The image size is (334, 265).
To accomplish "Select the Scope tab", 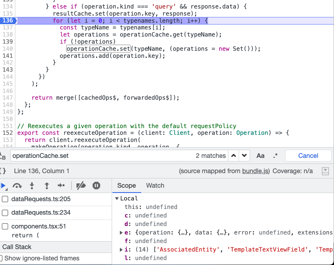I will click(x=127, y=186).
